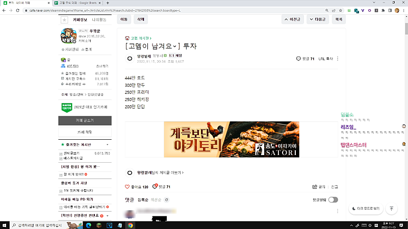Click the browser back arrow
Image resolution: width=408 pixels, height=229 pixels.
tap(4, 10)
